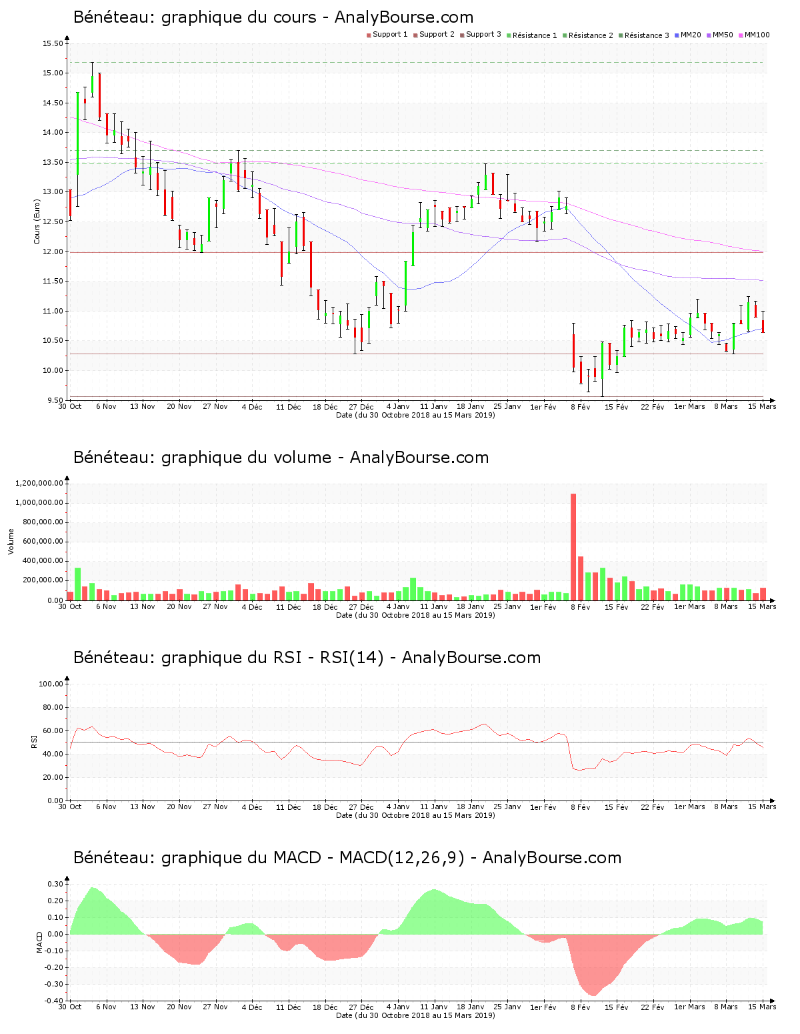Click the 'Cours (Euro)' vertical axis label
Screen dimensions: 800x1034
[37, 222]
